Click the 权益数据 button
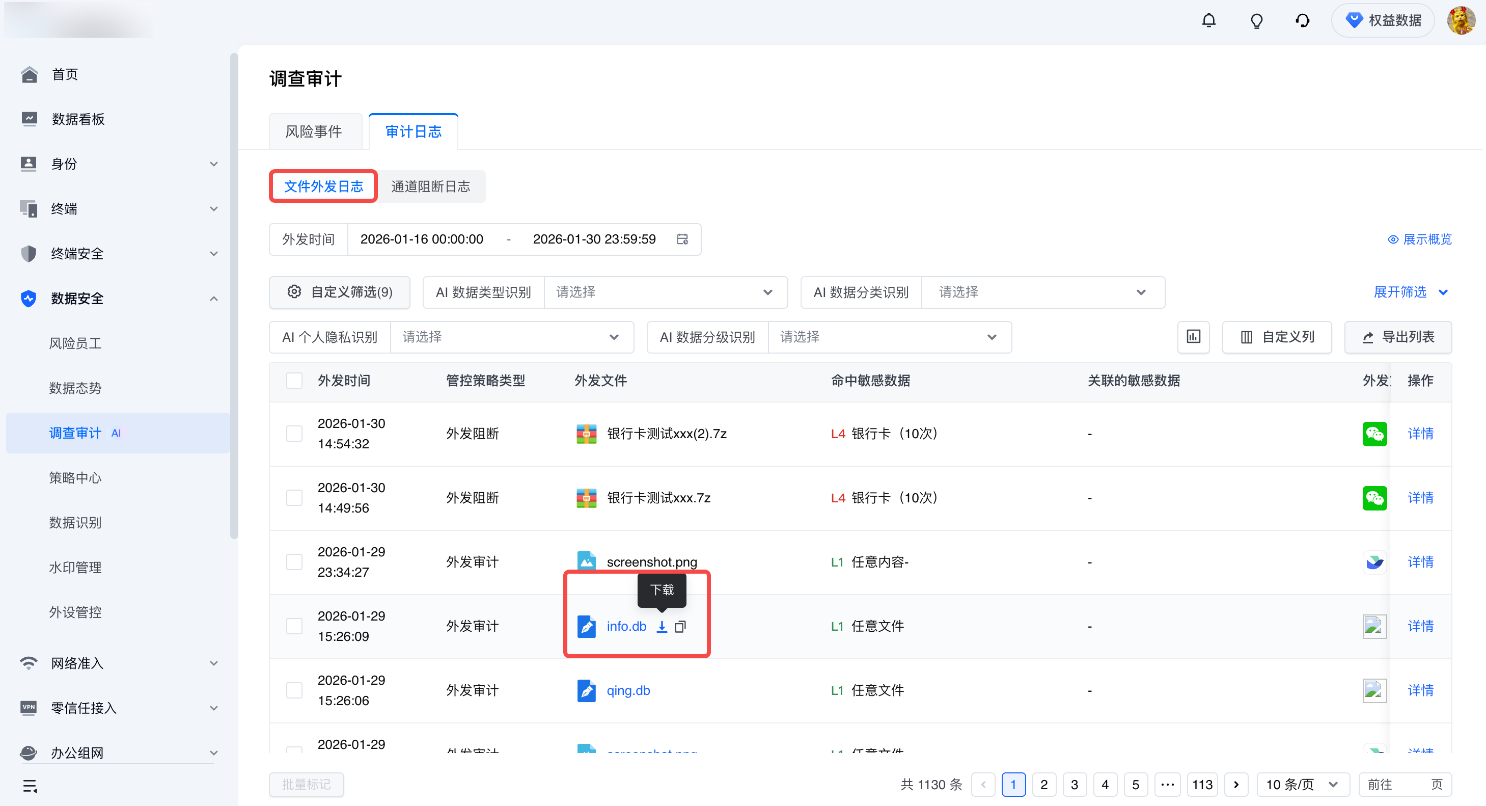Image resolution: width=1486 pixels, height=806 pixels. (x=1382, y=21)
